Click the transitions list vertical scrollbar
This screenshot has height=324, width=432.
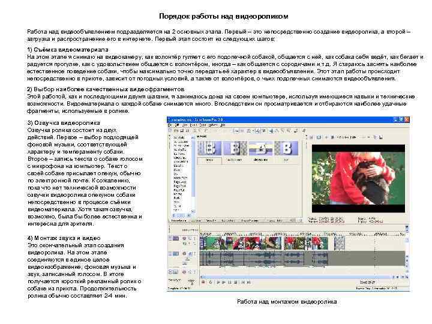click(193, 175)
